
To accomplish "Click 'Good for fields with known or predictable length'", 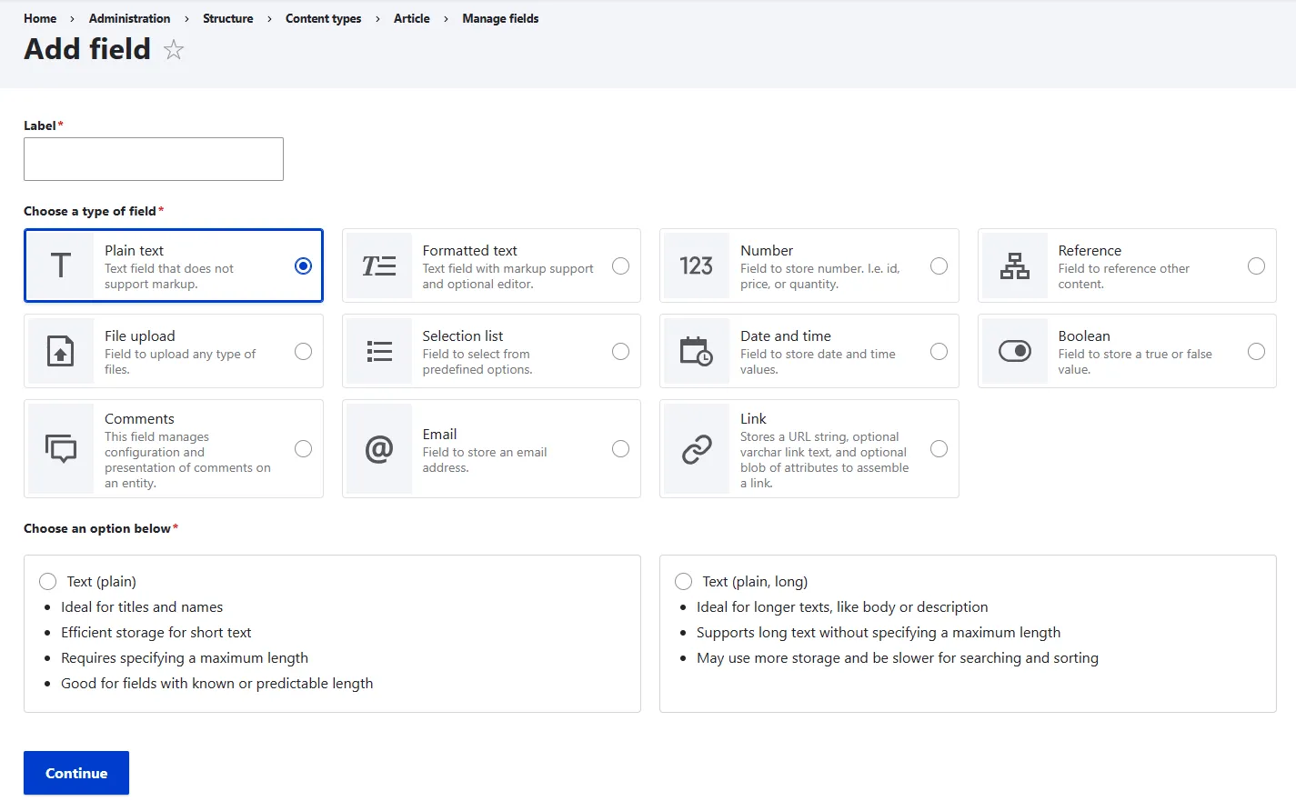I will (217, 683).
